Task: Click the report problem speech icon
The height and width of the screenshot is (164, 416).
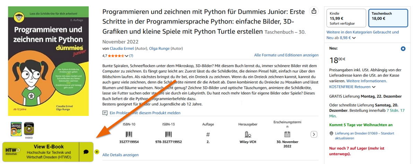Action: click(x=105, y=113)
